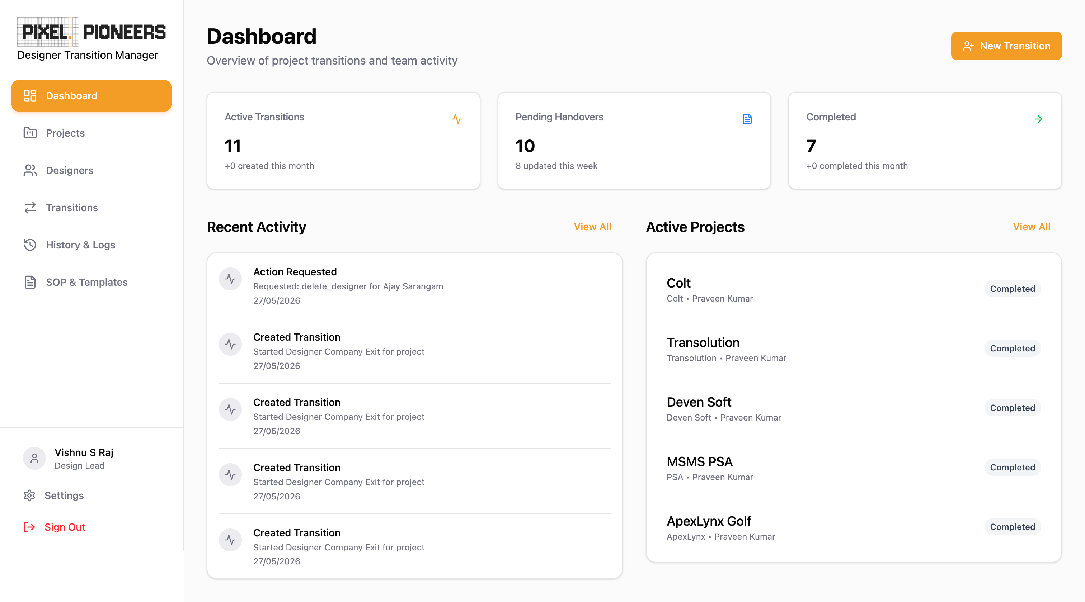Click the Action Requested activity icon

pyautogui.click(x=230, y=279)
